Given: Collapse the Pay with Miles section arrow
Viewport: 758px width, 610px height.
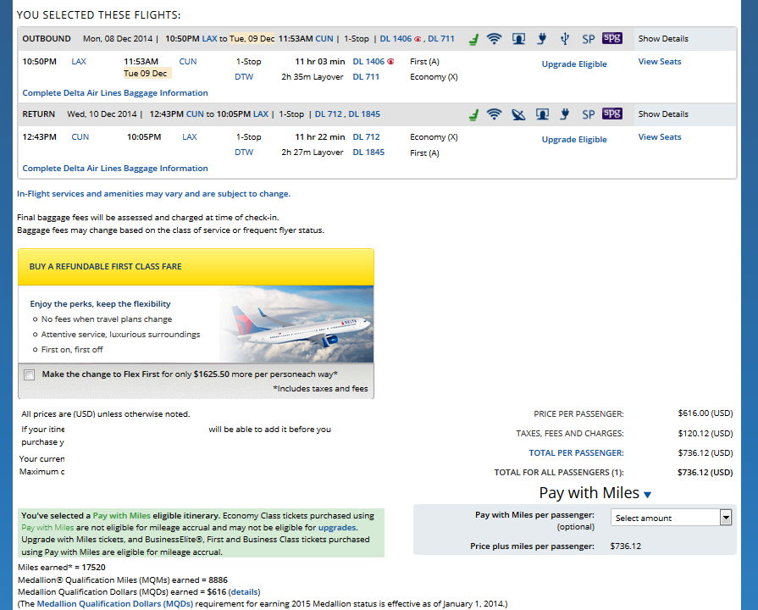Looking at the screenshot, I should (x=648, y=495).
